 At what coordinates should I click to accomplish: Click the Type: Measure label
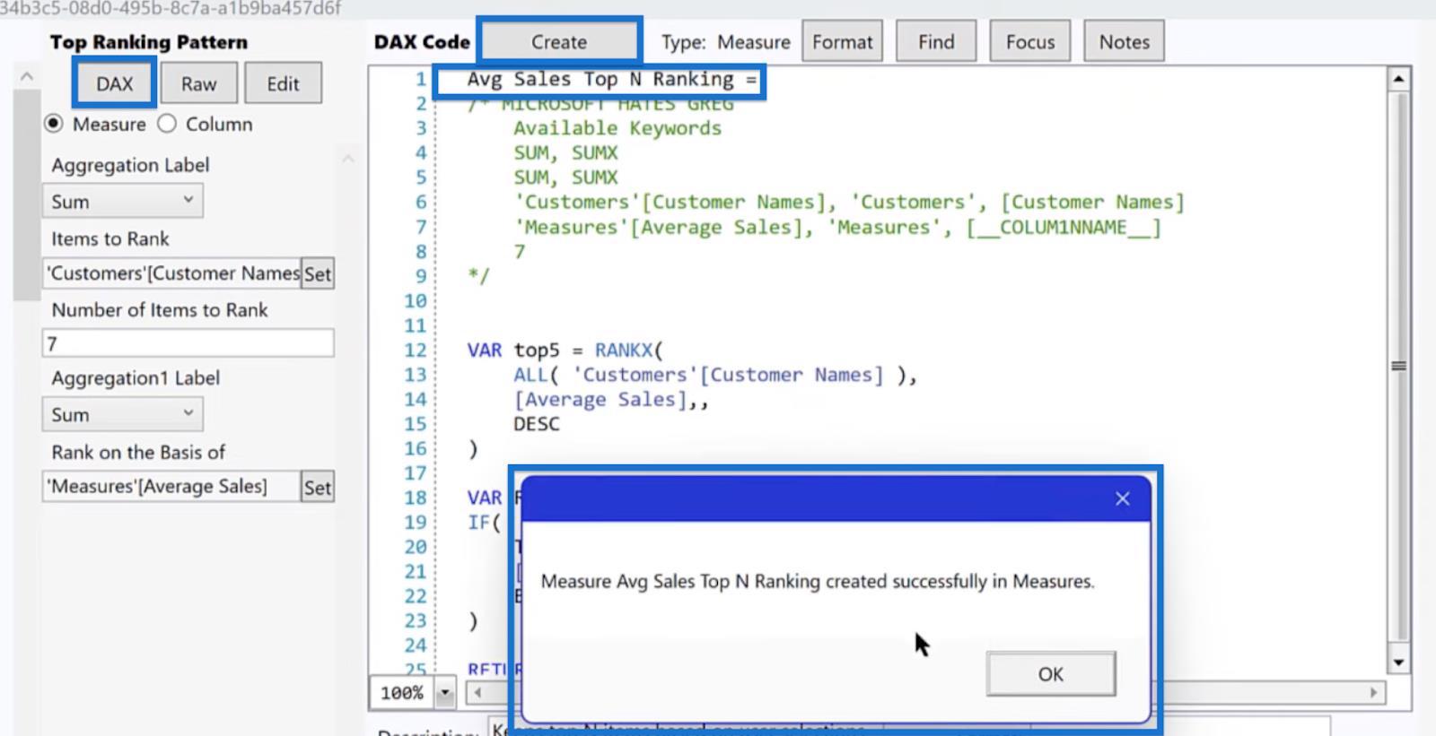tap(726, 42)
